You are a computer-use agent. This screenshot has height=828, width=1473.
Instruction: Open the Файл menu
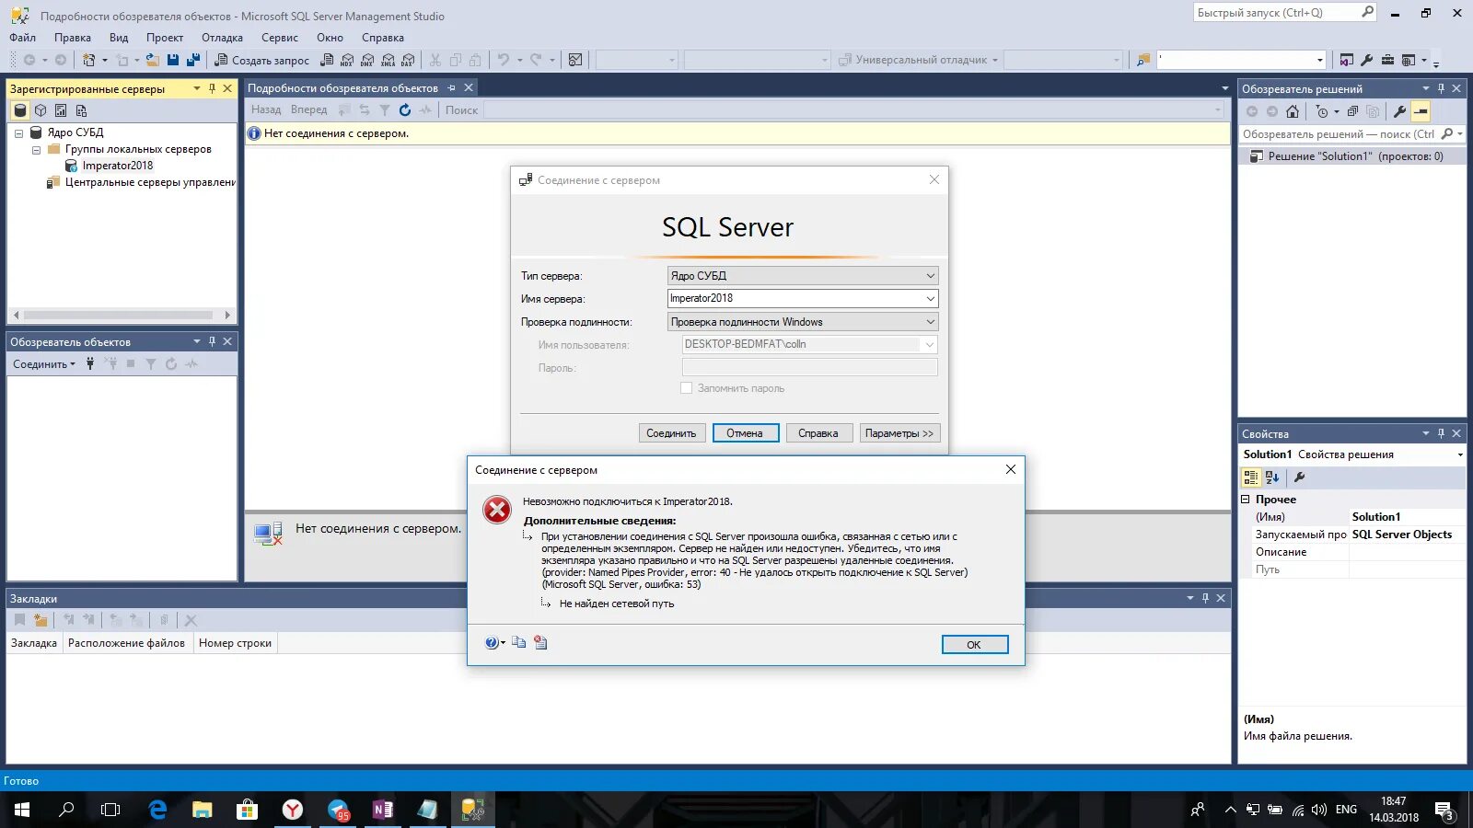pyautogui.click(x=23, y=38)
